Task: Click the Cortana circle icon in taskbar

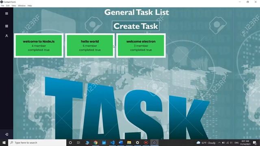Action: point(70,143)
